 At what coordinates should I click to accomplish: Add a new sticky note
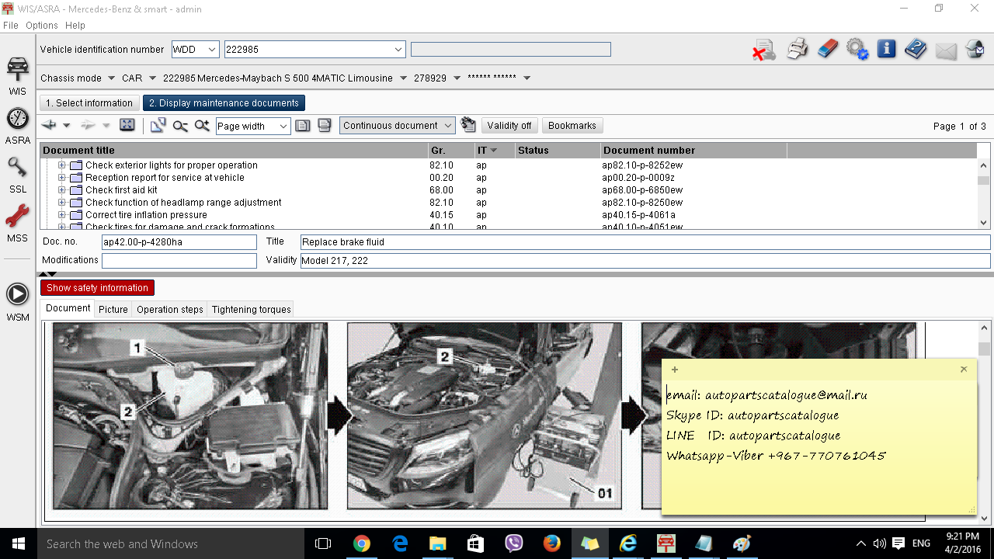coord(675,370)
